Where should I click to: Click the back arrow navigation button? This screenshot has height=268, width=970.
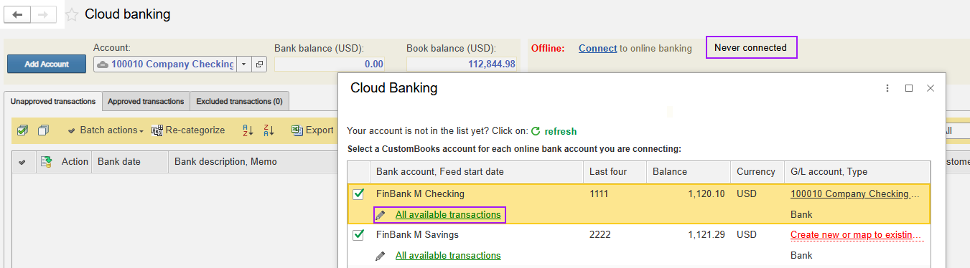click(x=18, y=14)
